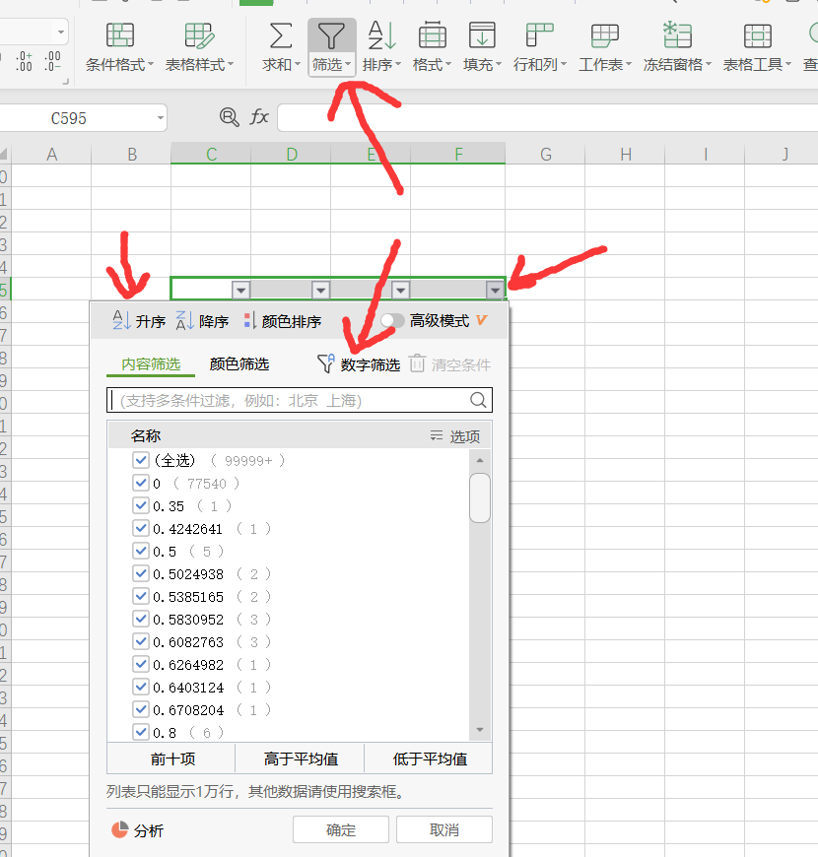818x857 pixels.
Task: Select column G header
Action: pos(545,154)
